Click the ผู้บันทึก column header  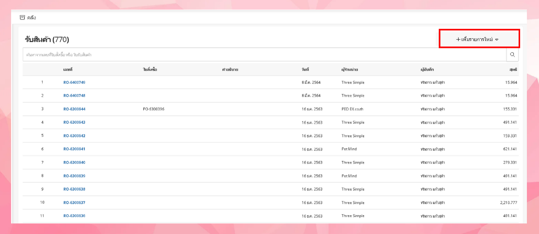point(427,70)
